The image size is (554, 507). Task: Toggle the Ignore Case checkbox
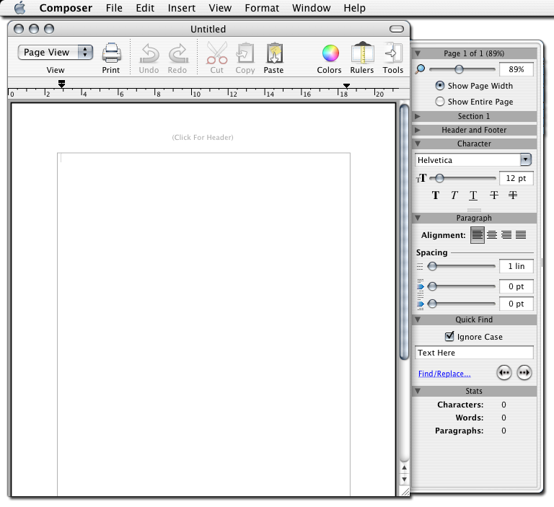(449, 336)
